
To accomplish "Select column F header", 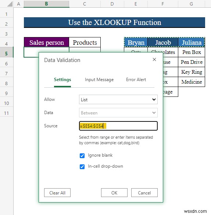I will click(163, 4).
